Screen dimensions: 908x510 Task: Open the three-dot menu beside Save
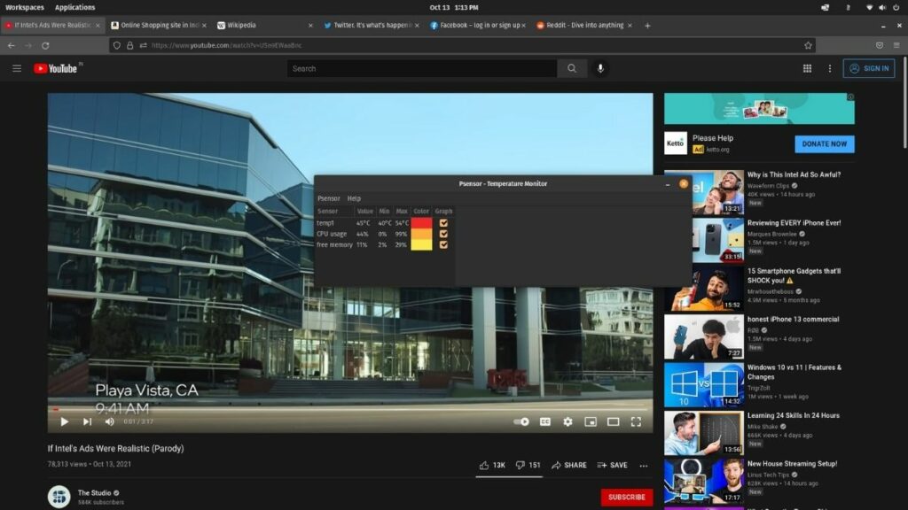[x=644, y=465]
